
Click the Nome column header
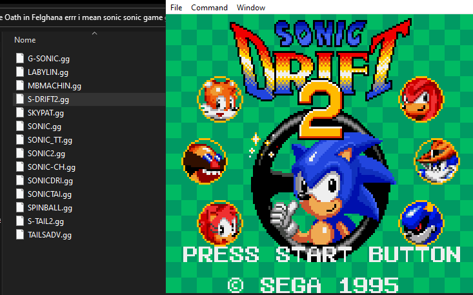pyautogui.click(x=25, y=40)
